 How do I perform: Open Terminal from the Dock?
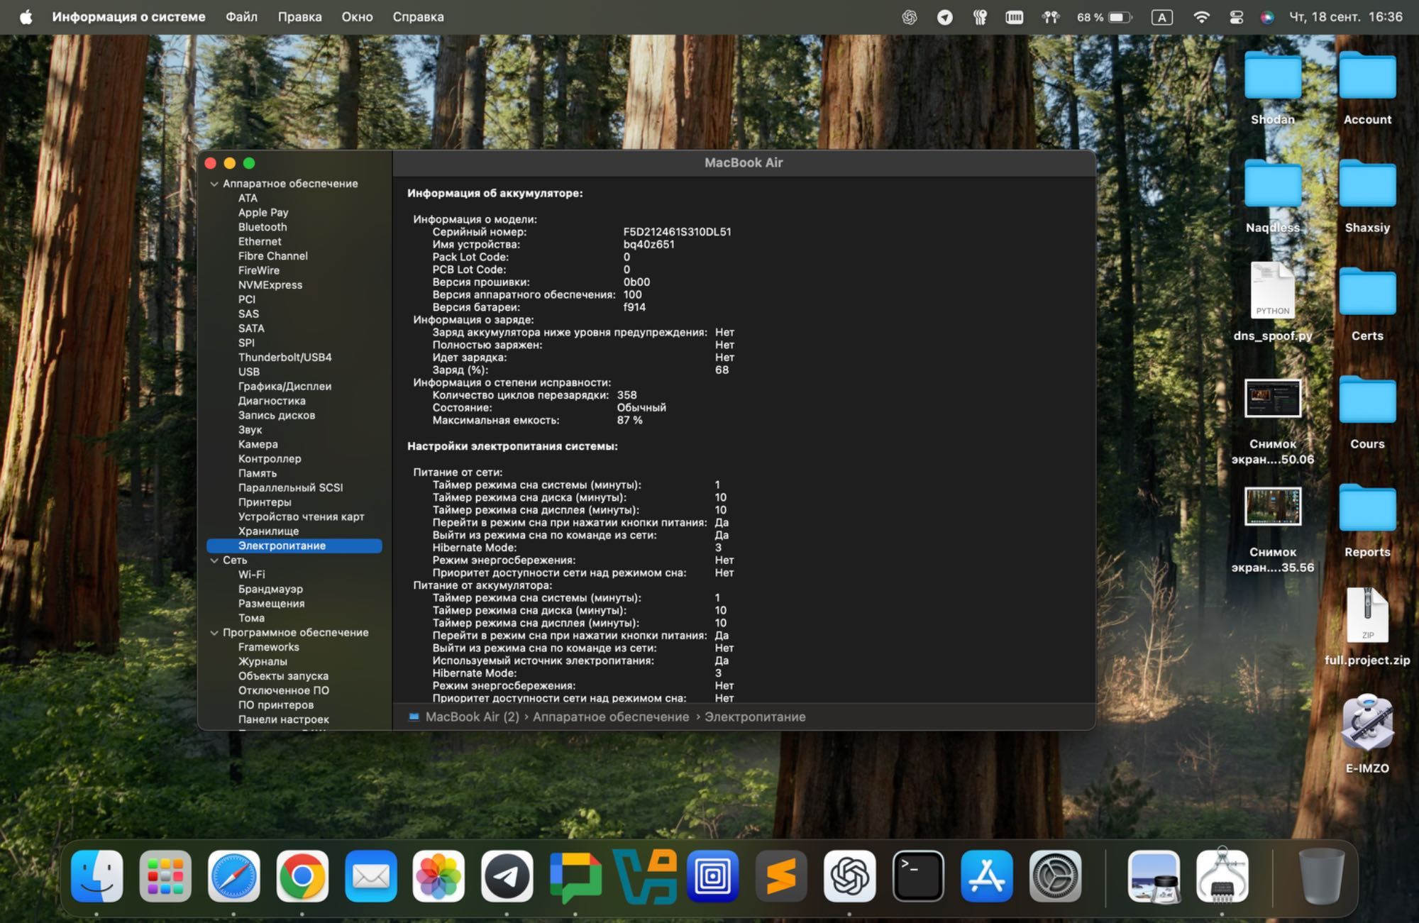pos(918,876)
